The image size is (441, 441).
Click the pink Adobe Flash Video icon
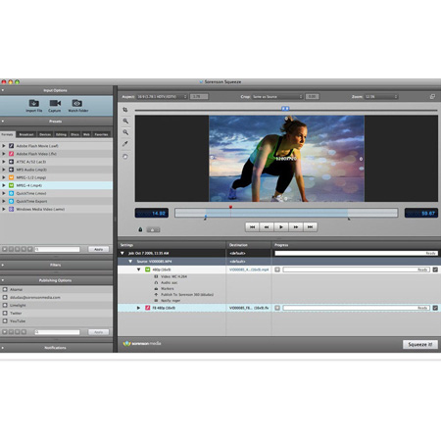(x=11, y=154)
